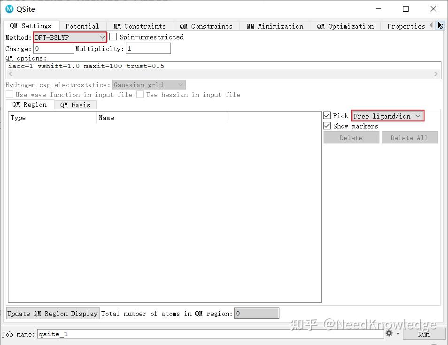
Task: Open job settings via the gear icon
Action: (x=389, y=334)
